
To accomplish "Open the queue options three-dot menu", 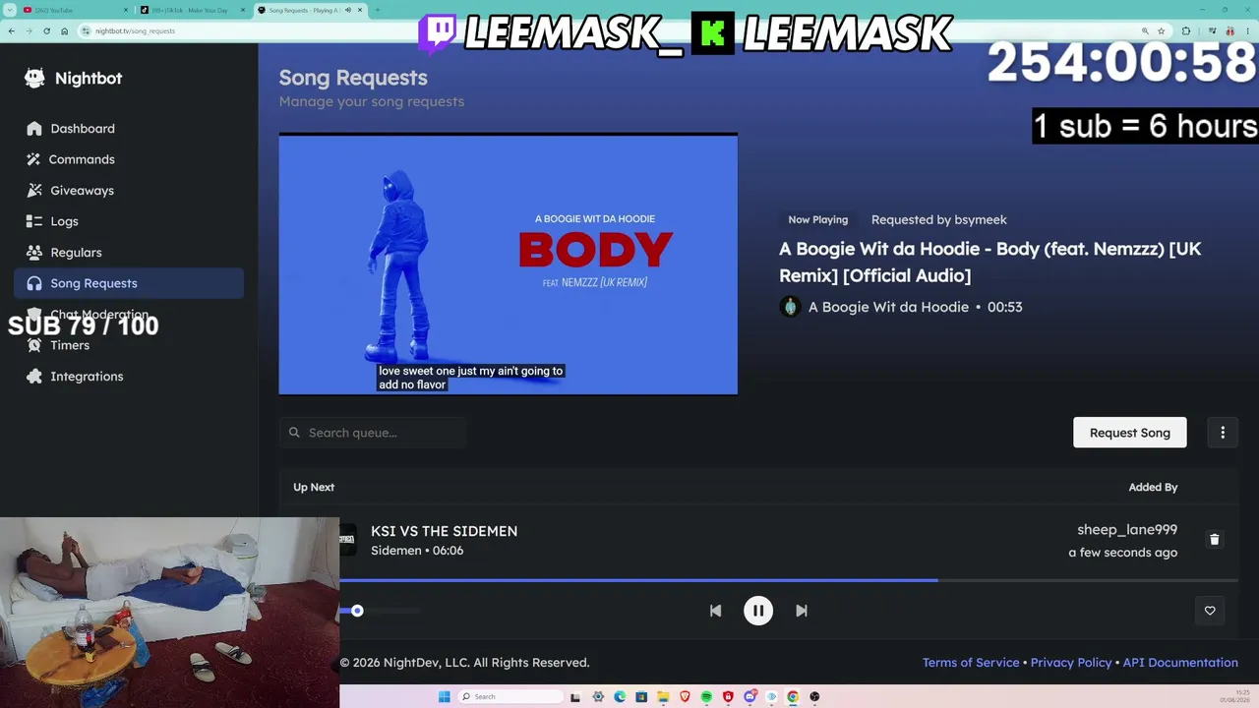I will click(x=1223, y=433).
